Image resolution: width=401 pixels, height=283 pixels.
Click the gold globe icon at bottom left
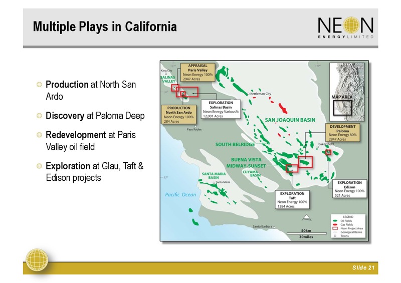point(37,260)
